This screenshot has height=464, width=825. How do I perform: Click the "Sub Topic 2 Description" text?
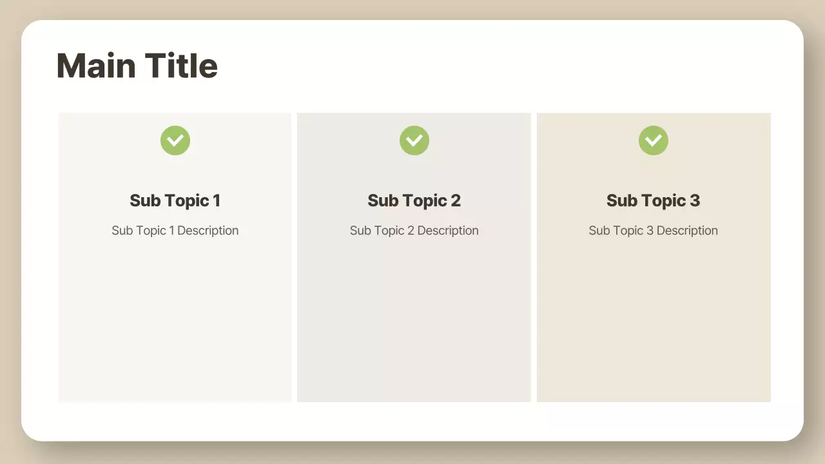(x=414, y=231)
